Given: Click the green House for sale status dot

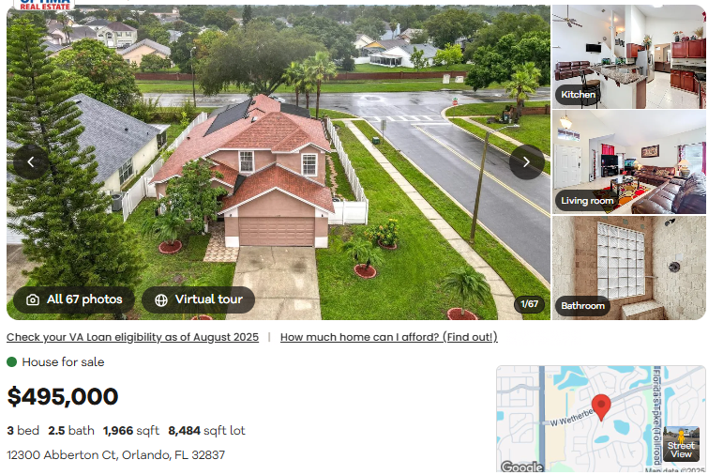Looking at the screenshot, I should point(12,362).
